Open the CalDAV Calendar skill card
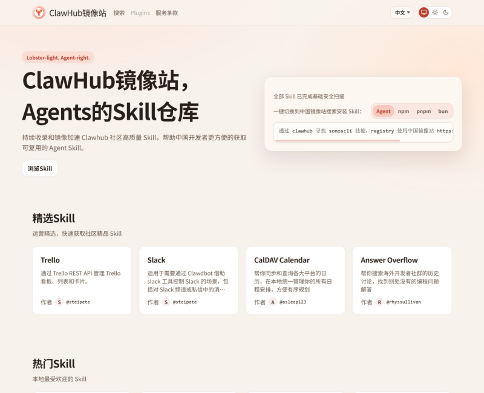The image size is (484, 393). click(295, 281)
